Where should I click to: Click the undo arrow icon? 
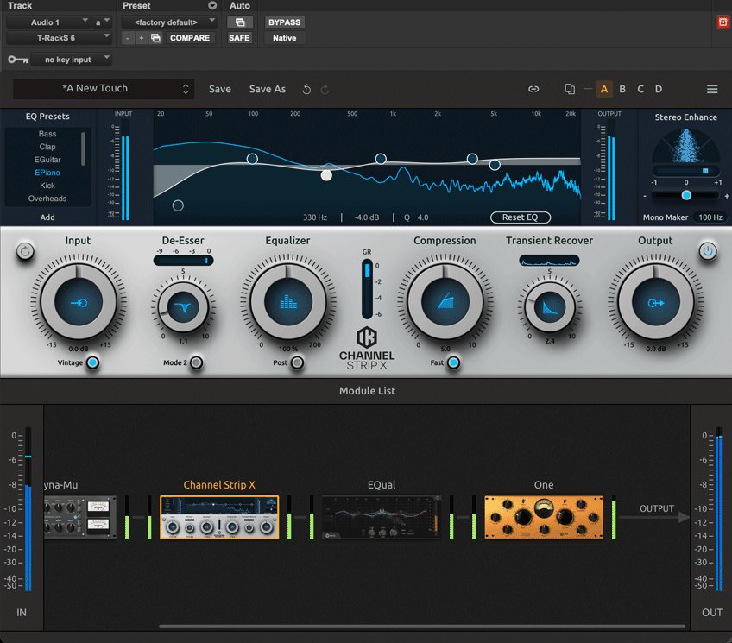click(306, 89)
